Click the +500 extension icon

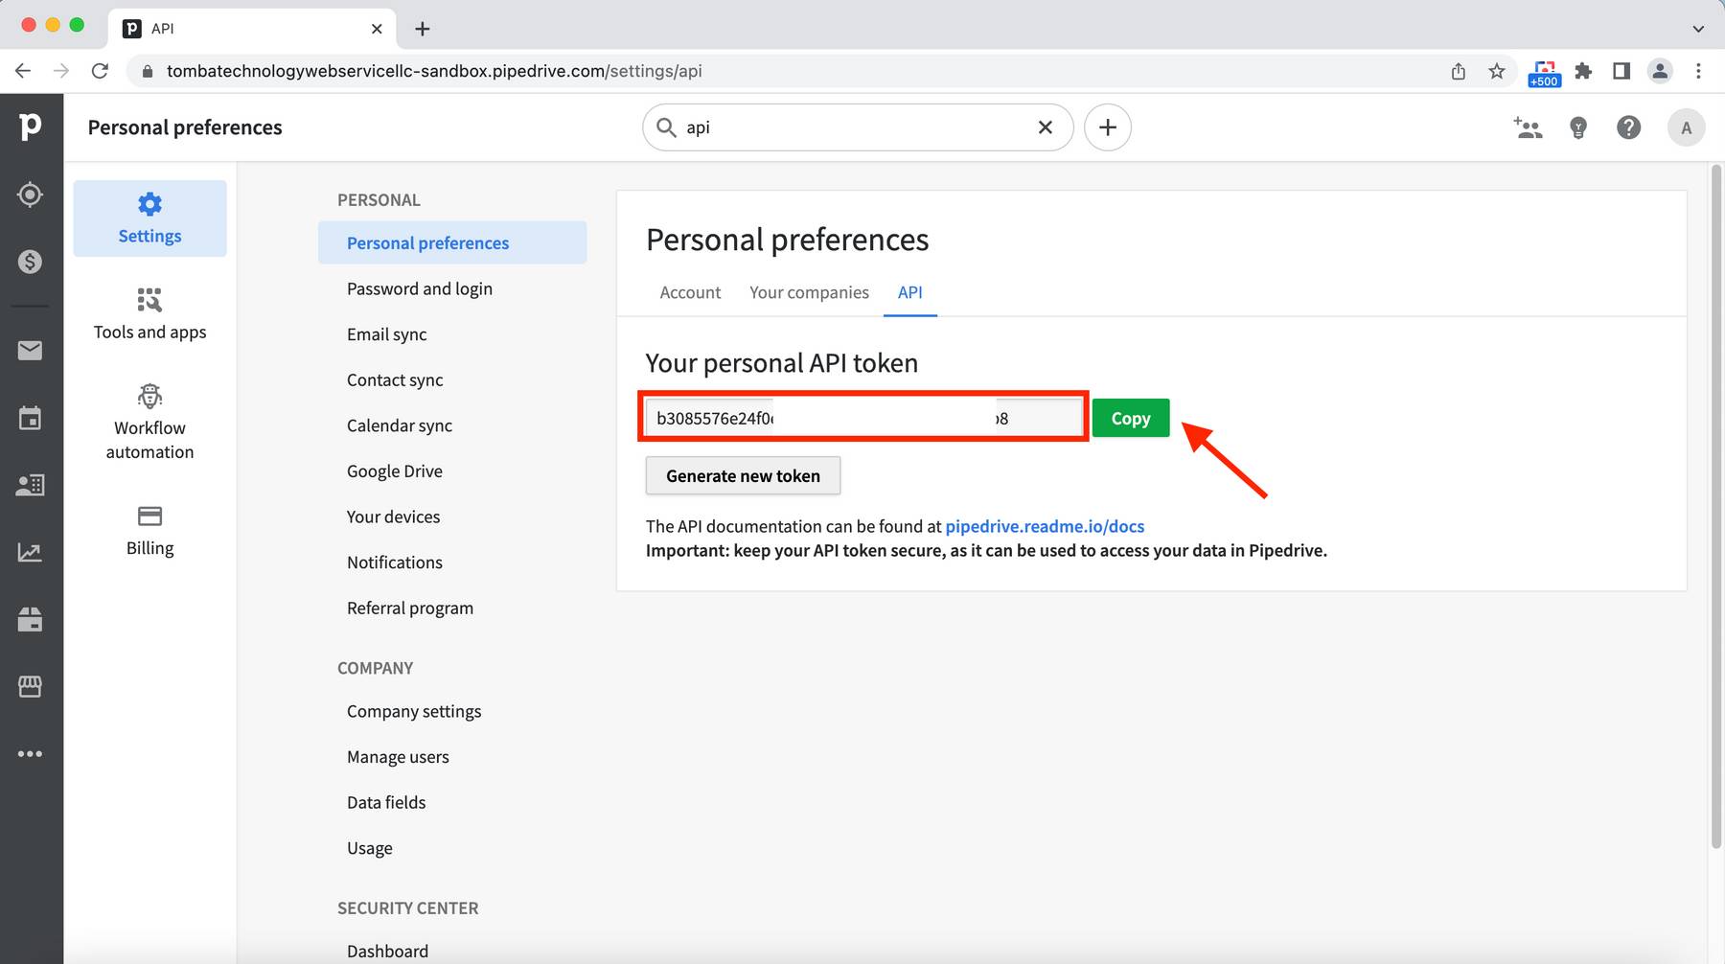click(1544, 73)
